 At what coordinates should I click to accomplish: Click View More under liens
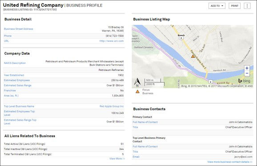pos(117,158)
